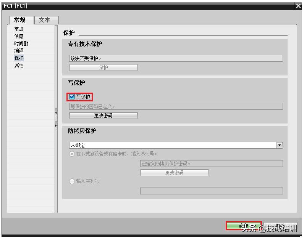Close the FC1 properties dialog
Image resolution: width=304 pixels, height=239 pixels.
298,6
